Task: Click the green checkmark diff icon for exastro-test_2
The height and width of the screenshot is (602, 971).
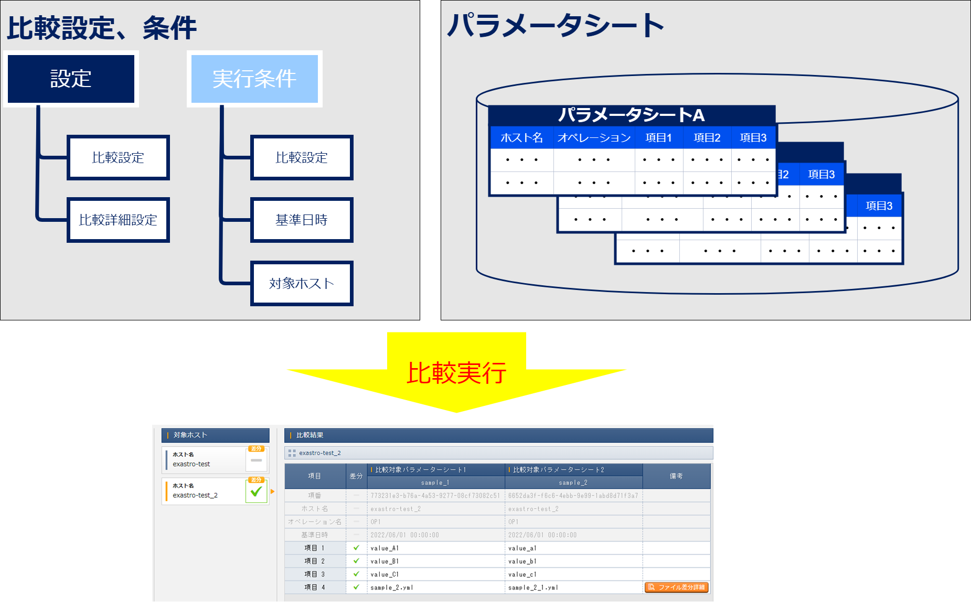Action: pyautogui.click(x=256, y=491)
